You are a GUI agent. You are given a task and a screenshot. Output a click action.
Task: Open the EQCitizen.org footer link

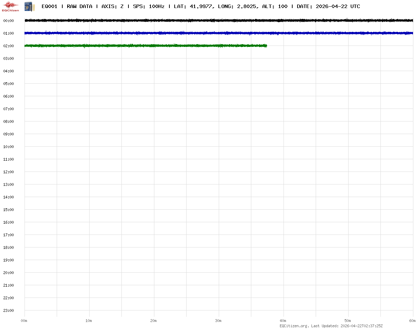coord(294,326)
